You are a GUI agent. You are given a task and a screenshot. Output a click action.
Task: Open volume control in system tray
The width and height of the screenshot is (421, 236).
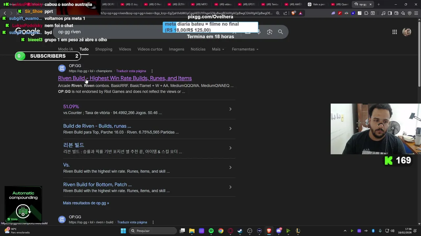coord(392,231)
